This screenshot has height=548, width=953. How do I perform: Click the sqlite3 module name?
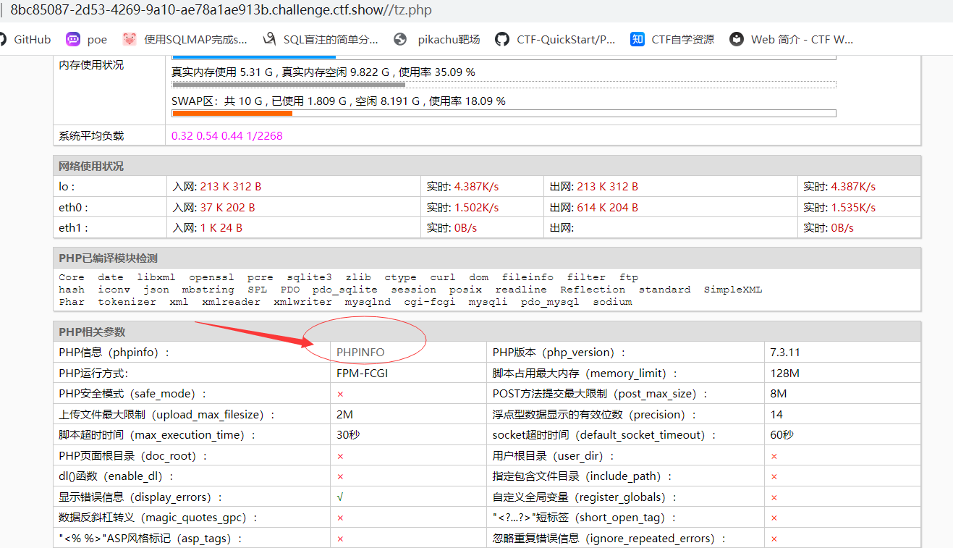click(x=309, y=277)
